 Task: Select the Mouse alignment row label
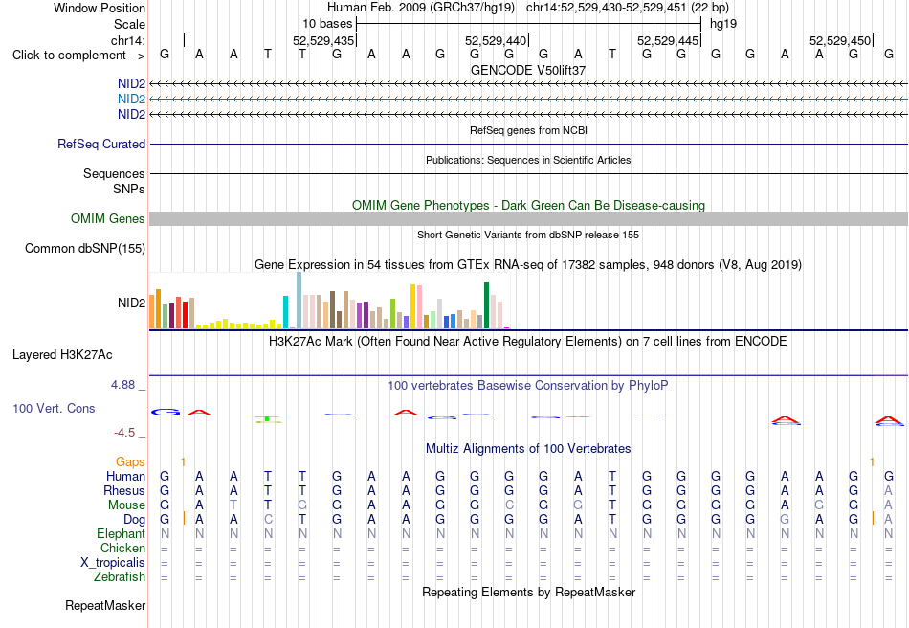tap(126, 505)
